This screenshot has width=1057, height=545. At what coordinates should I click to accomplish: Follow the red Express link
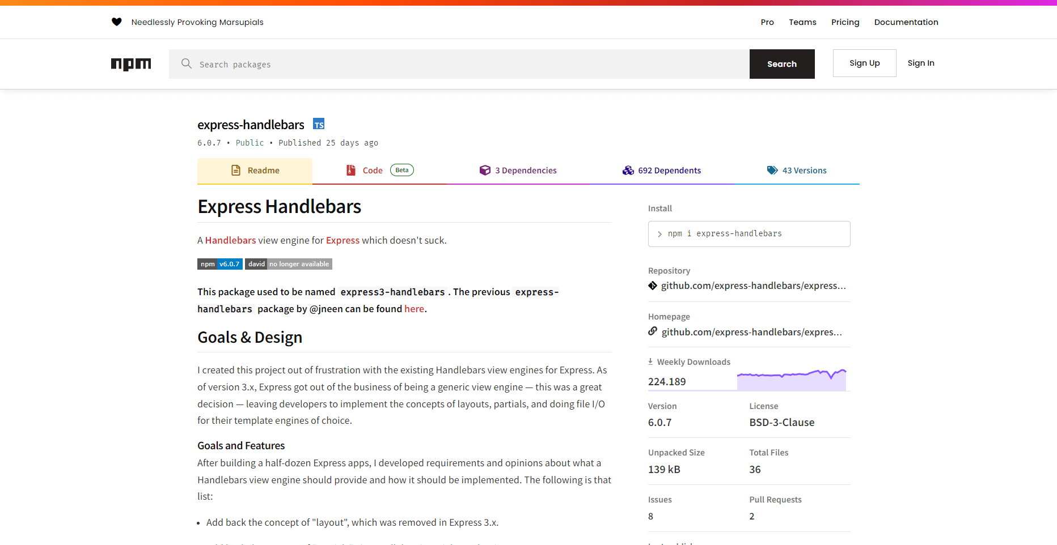343,240
